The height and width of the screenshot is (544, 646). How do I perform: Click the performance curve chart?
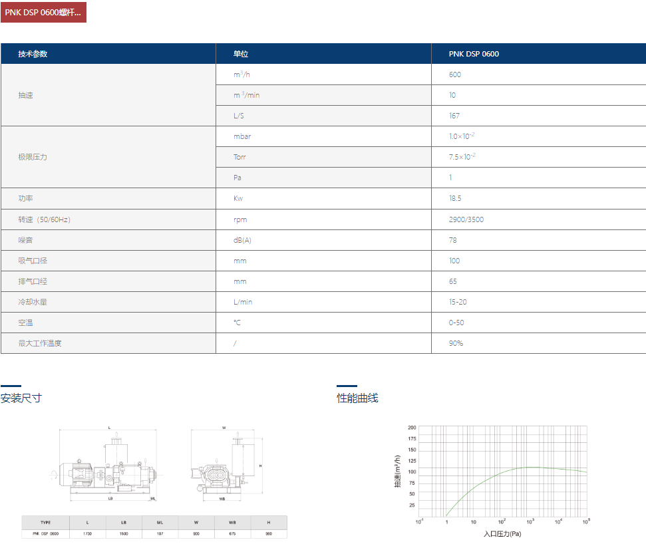(x=502, y=472)
